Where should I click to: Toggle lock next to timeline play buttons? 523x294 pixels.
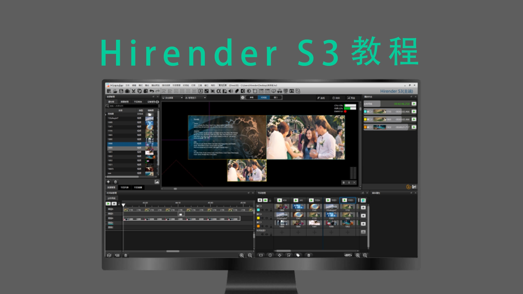click(x=119, y=204)
